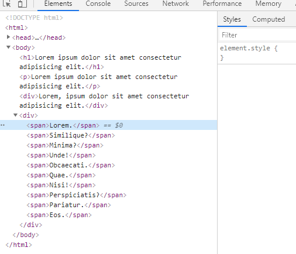296x254 pixels.
Task: Open the Console tab
Action: (98, 4)
